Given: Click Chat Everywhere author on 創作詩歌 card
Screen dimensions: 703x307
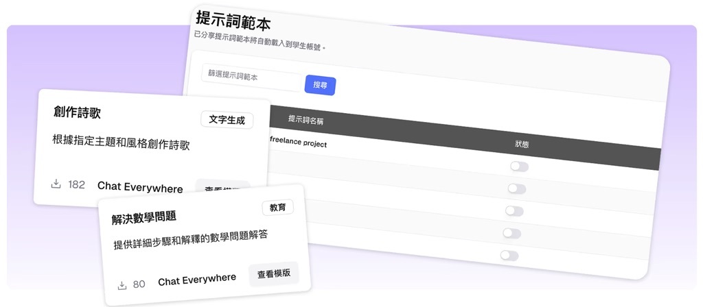Looking at the screenshot, I should 140,187.
